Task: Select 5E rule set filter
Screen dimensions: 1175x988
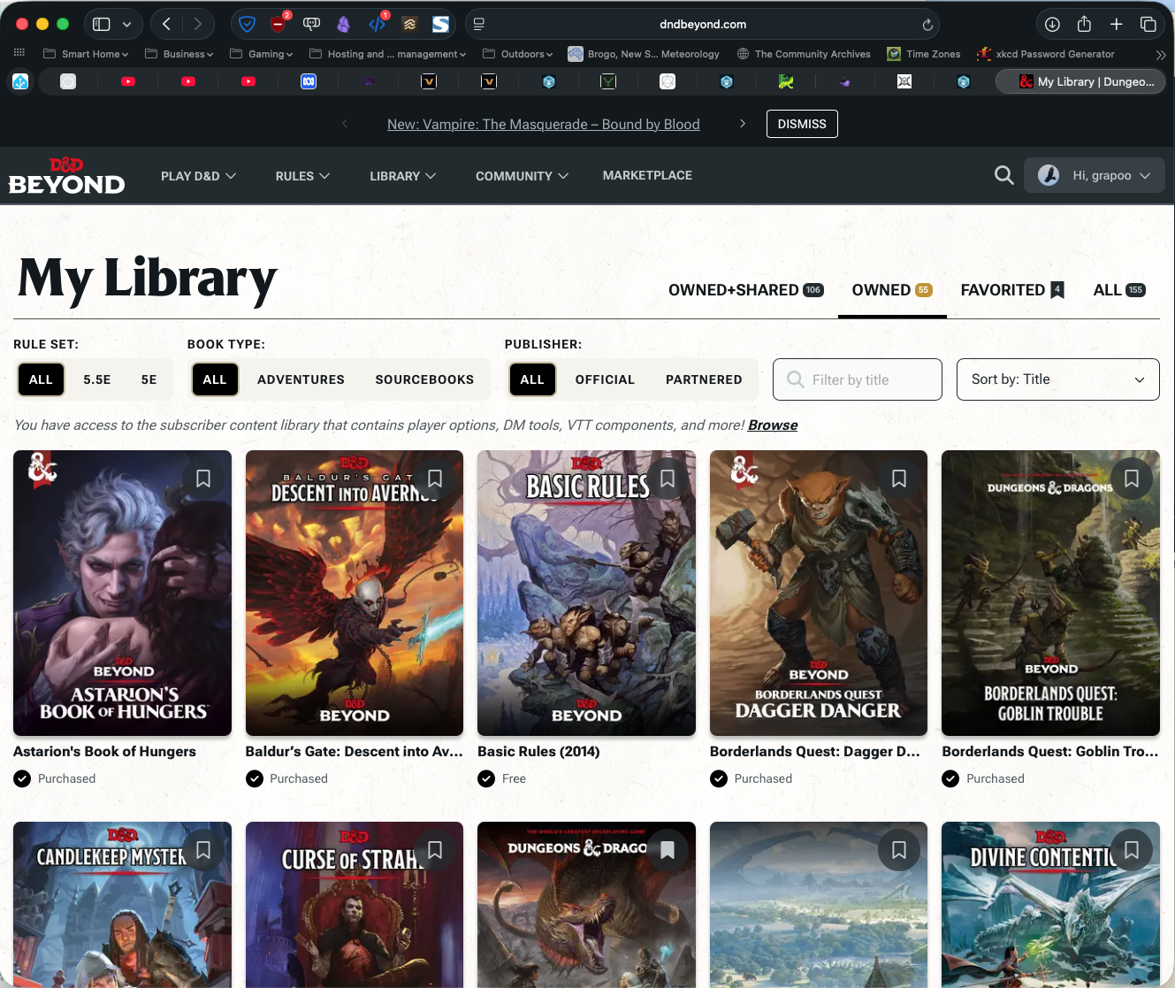Action: coord(149,379)
